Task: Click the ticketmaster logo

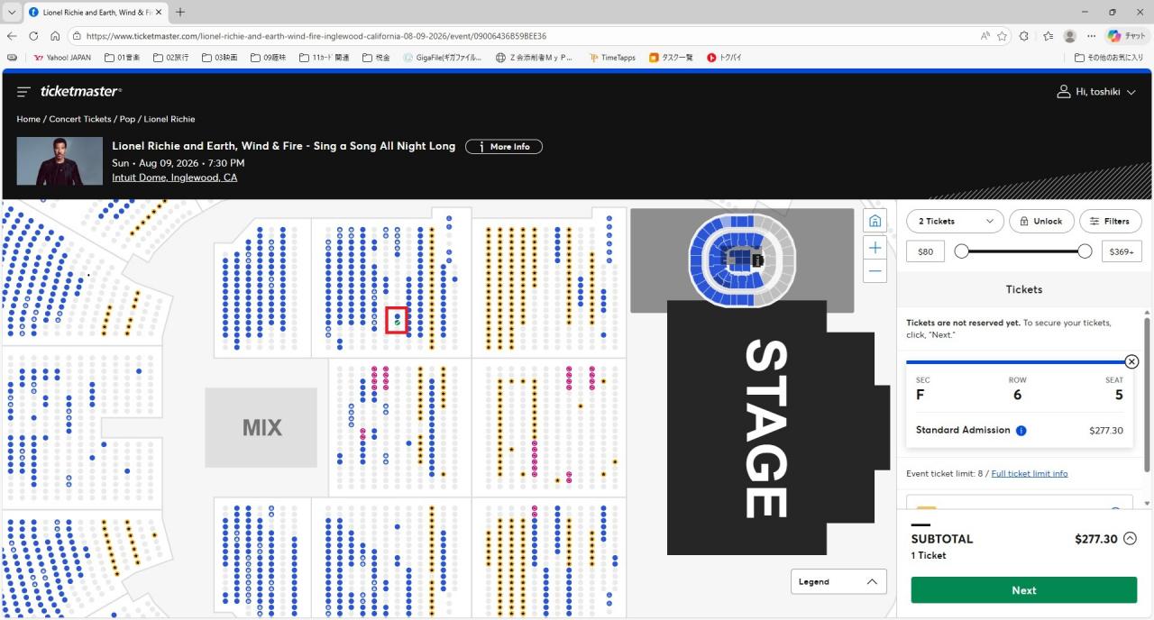Action: [80, 91]
